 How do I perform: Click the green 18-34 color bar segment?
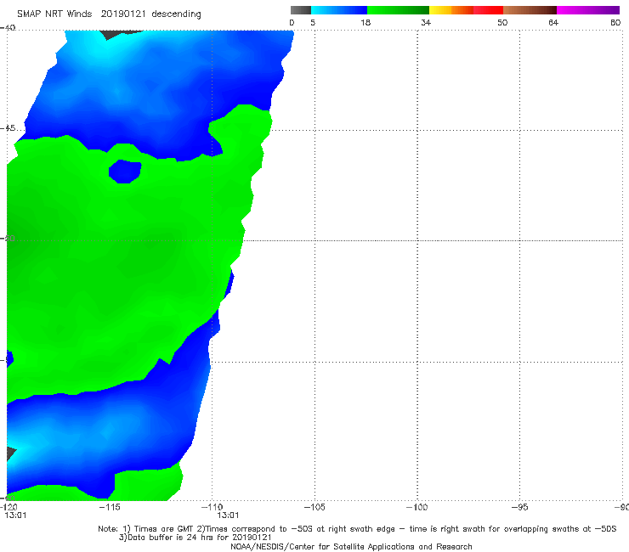click(x=398, y=10)
